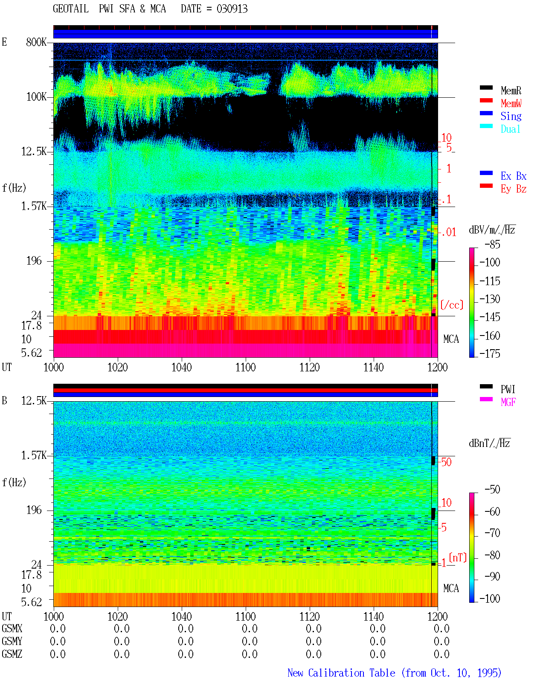Image resolution: width=546 pixels, height=680 pixels.
Task: Click the MCA label beside the B panel
Action: [x=451, y=589]
